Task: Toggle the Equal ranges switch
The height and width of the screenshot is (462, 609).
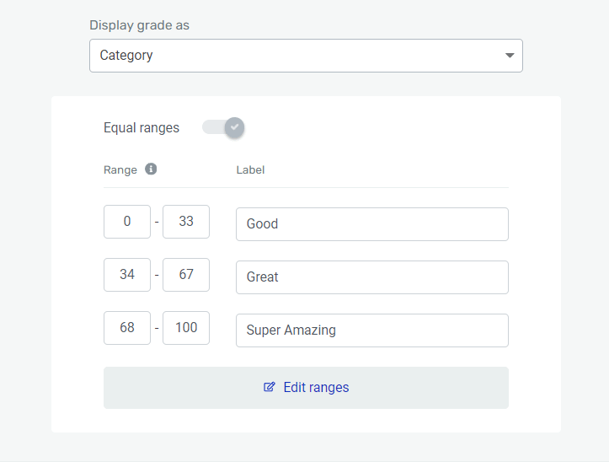Action: click(x=223, y=127)
